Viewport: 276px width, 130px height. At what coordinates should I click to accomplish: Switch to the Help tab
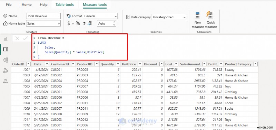tap(43, 4)
